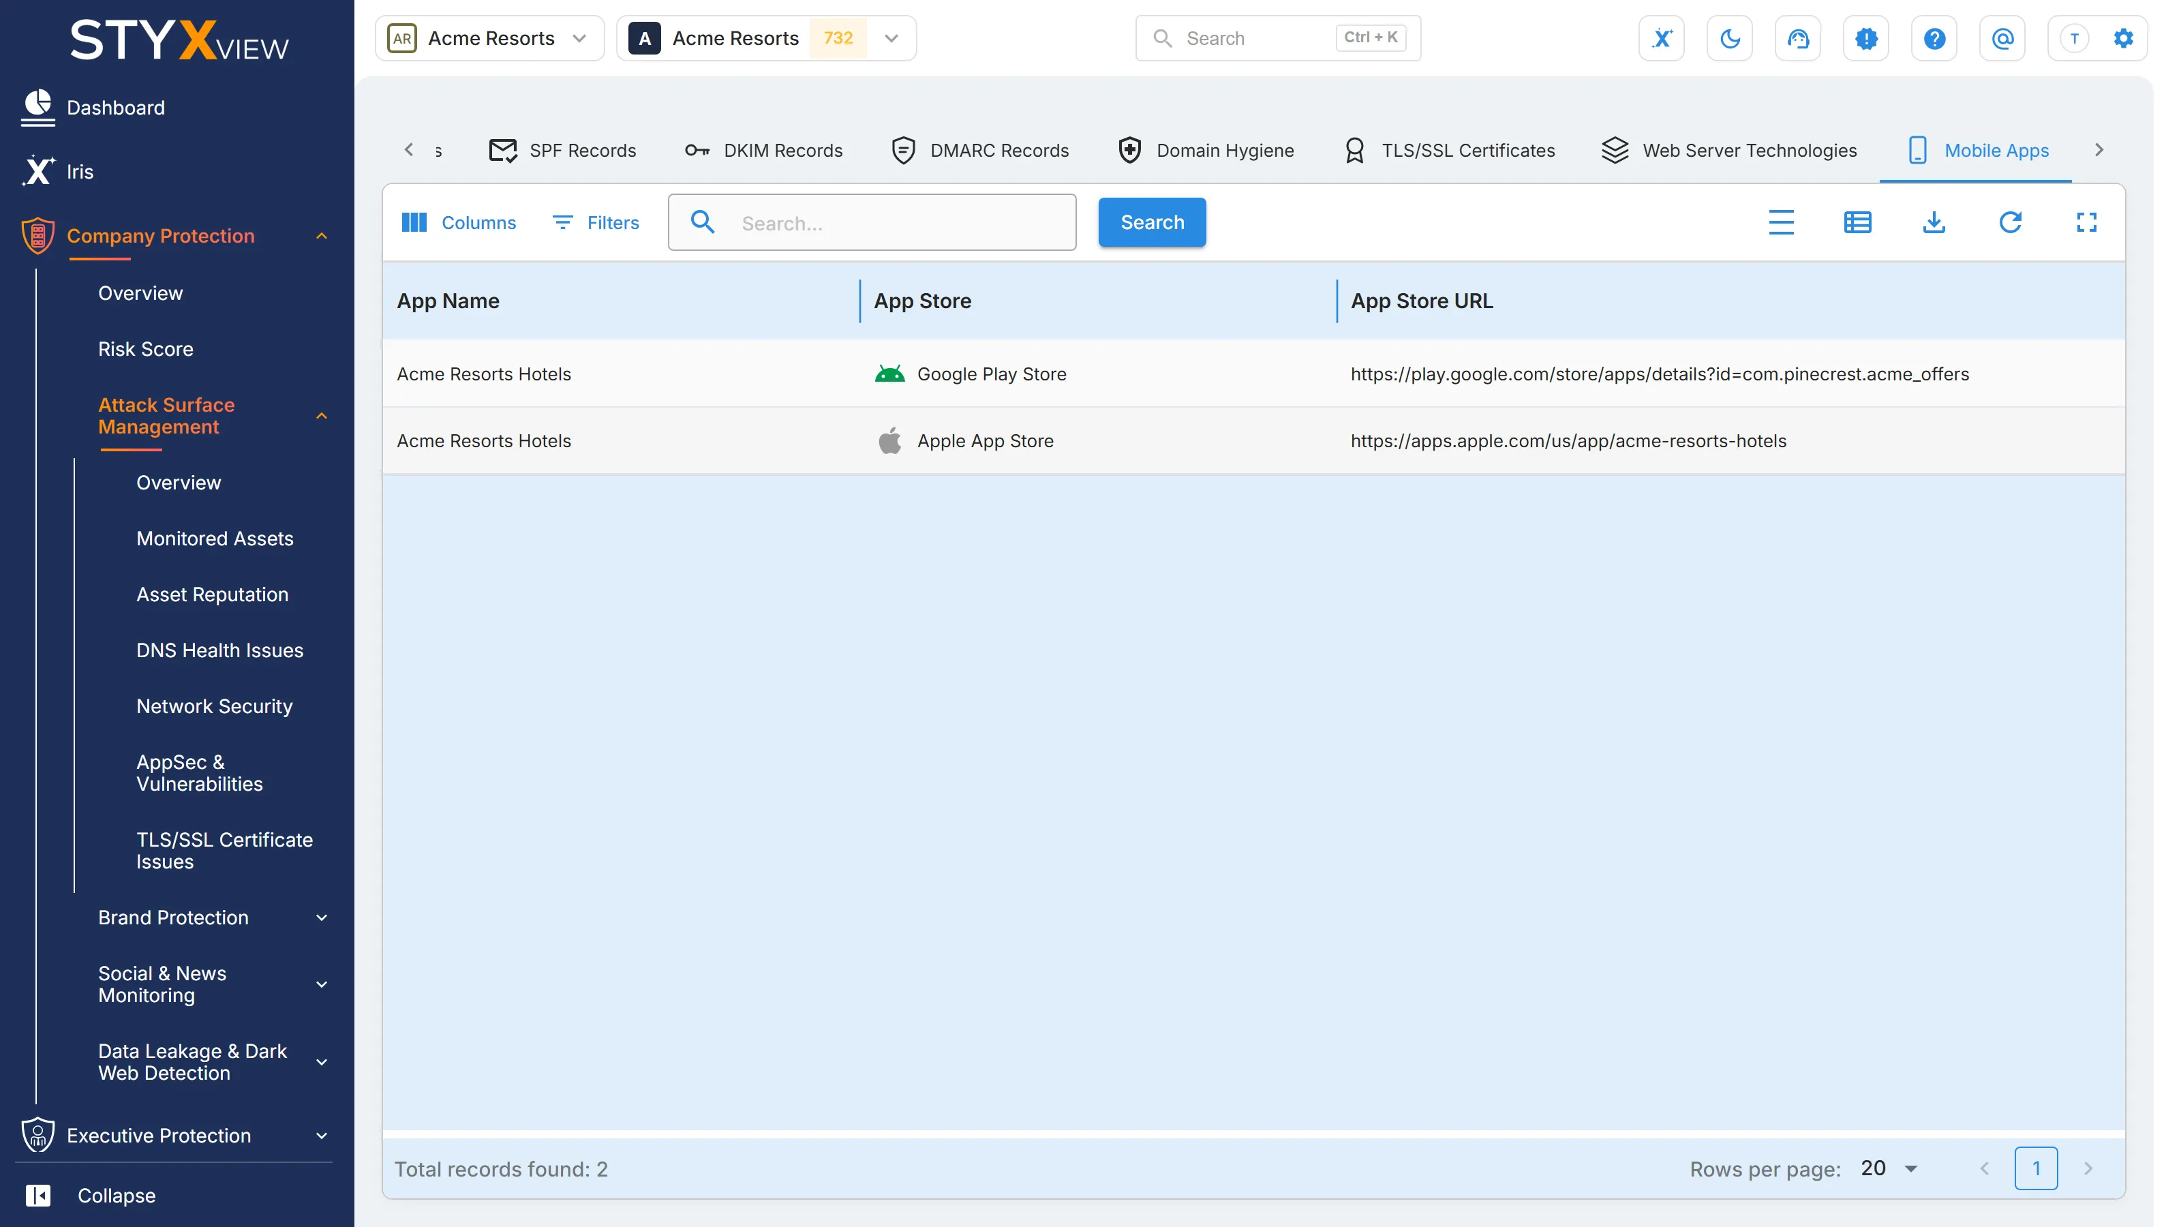Image resolution: width=2181 pixels, height=1227 pixels.
Task: Click the @ mentions icon
Action: (x=2002, y=38)
